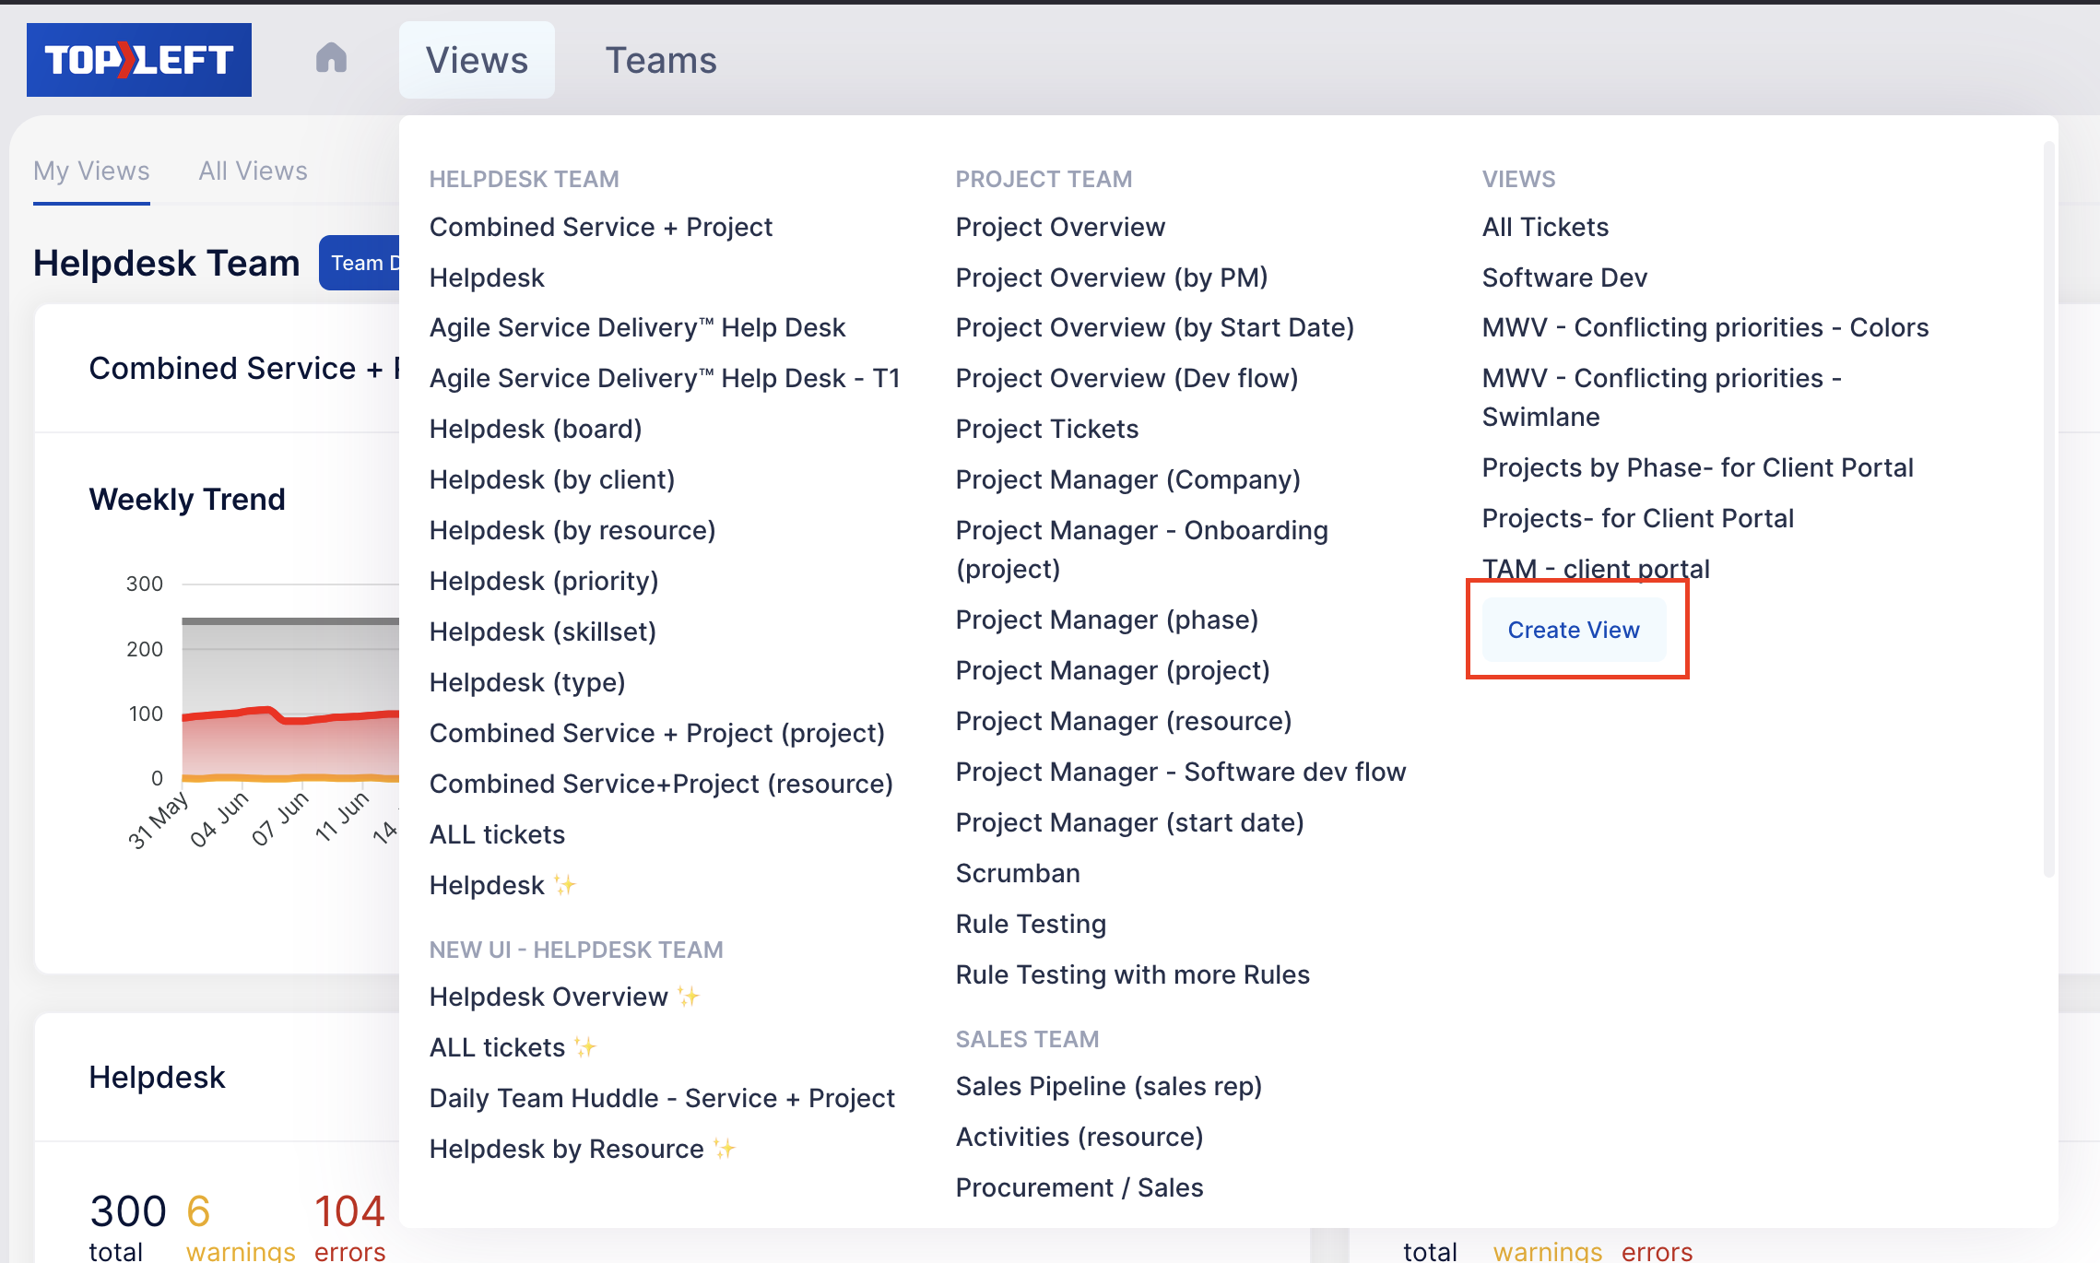Select Helpdesk (board) view

(x=536, y=429)
